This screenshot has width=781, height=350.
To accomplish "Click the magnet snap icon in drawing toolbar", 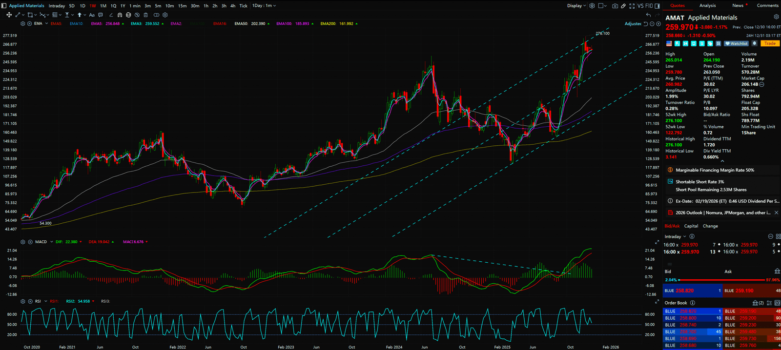I will [x=120, y=15].
